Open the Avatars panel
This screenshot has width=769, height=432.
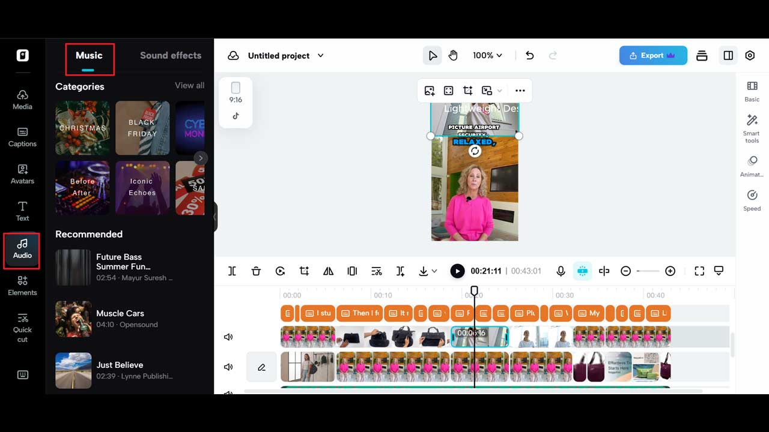pos(22,173)
